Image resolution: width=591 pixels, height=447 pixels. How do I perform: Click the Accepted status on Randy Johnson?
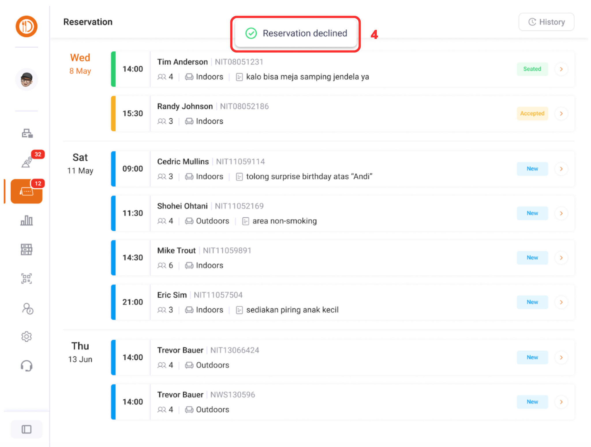pos(532,114)
